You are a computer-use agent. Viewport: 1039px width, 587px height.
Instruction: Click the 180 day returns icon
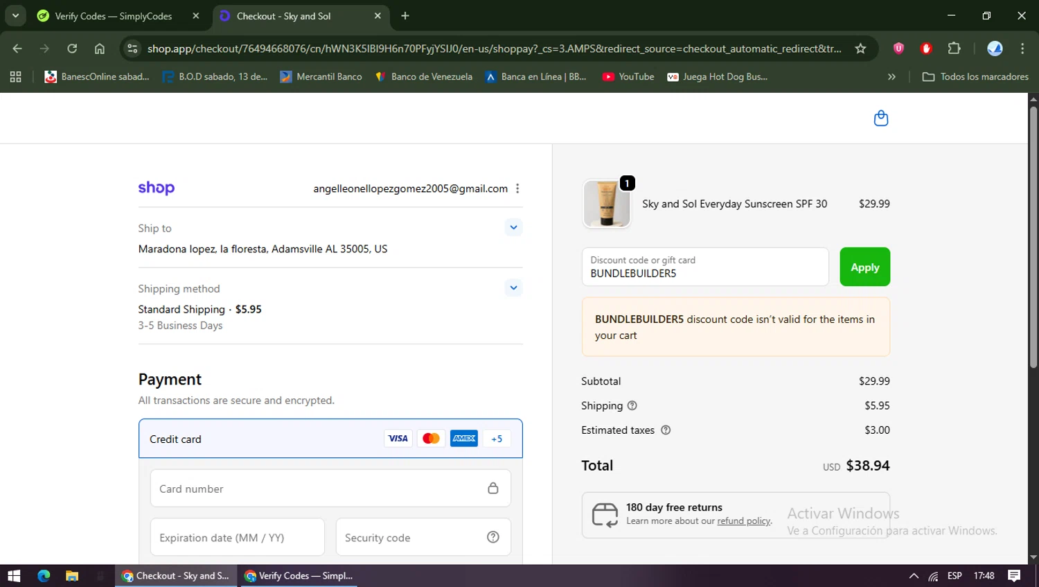coord(605,516)
